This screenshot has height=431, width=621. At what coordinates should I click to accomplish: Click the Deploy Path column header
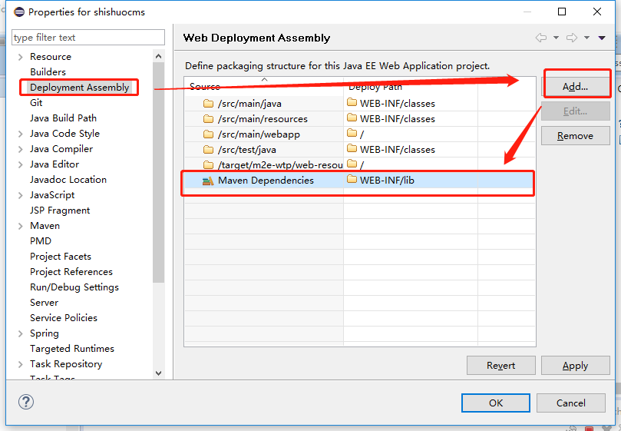411,87
